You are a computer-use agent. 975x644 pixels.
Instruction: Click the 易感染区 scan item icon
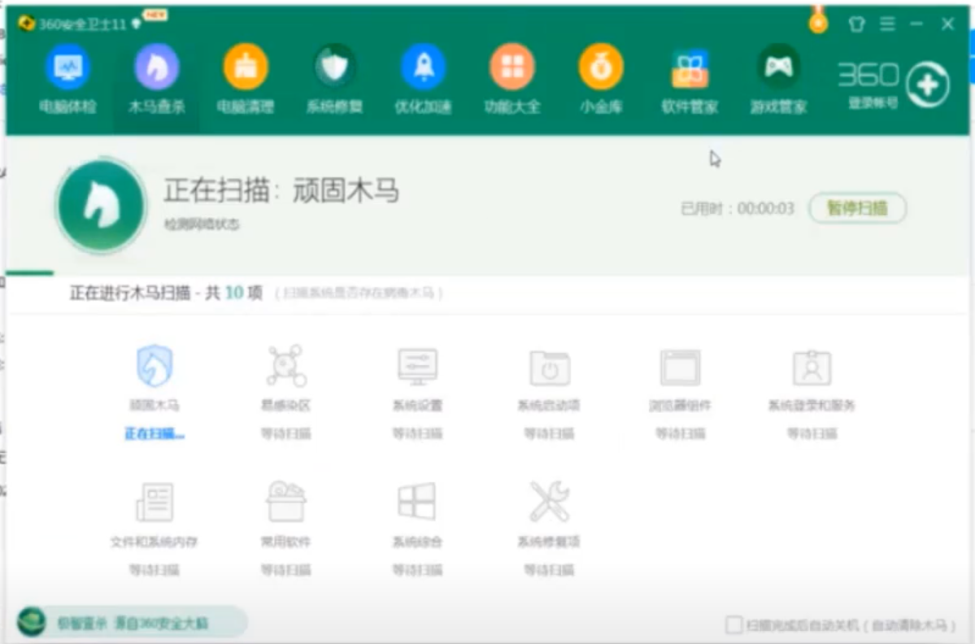(286, 366)
